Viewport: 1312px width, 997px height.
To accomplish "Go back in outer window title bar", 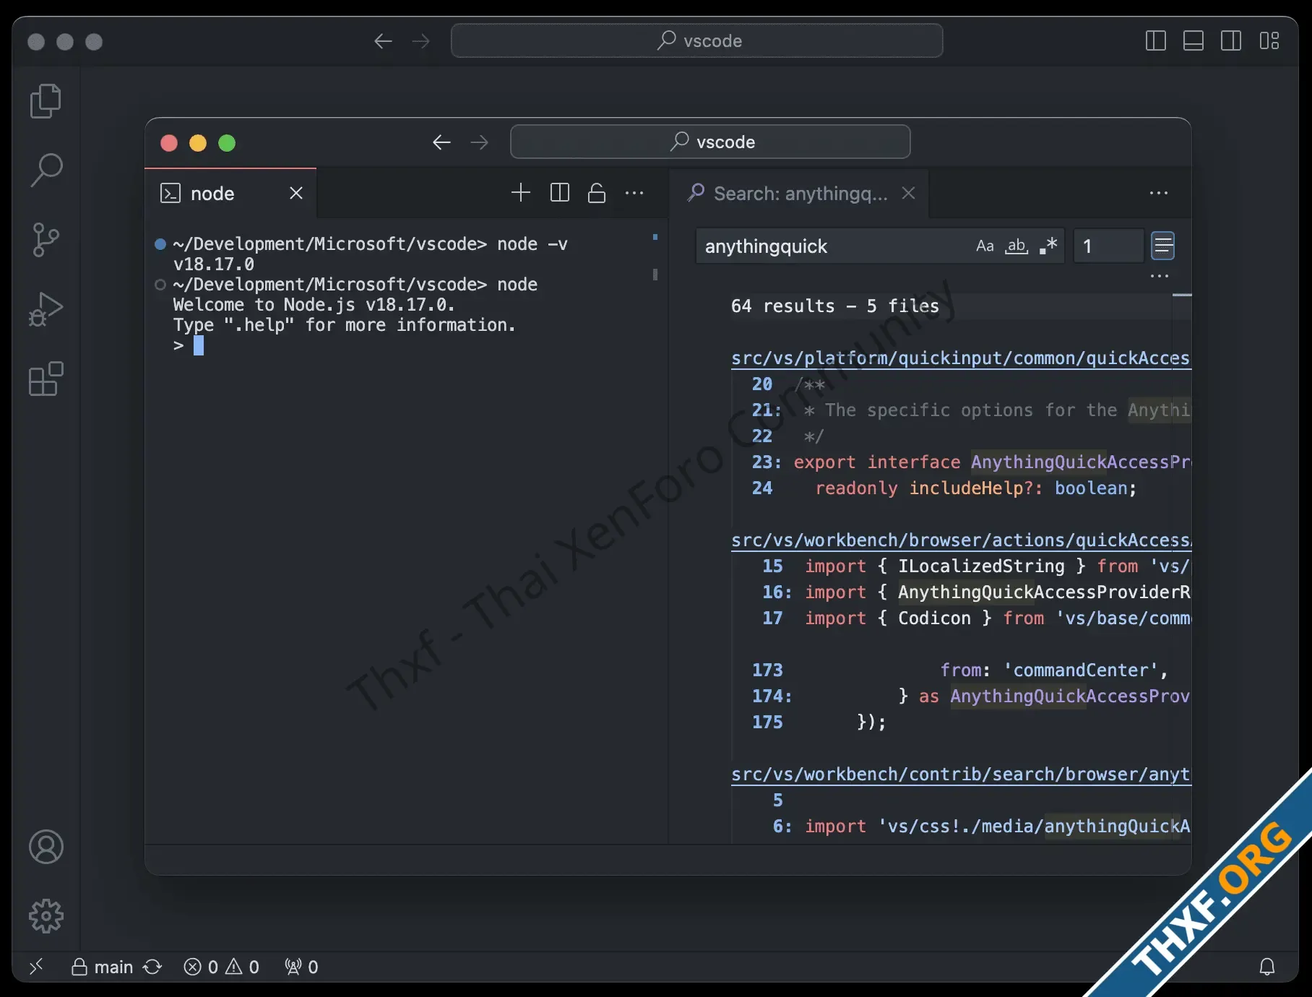I will (x=383, y=41).
